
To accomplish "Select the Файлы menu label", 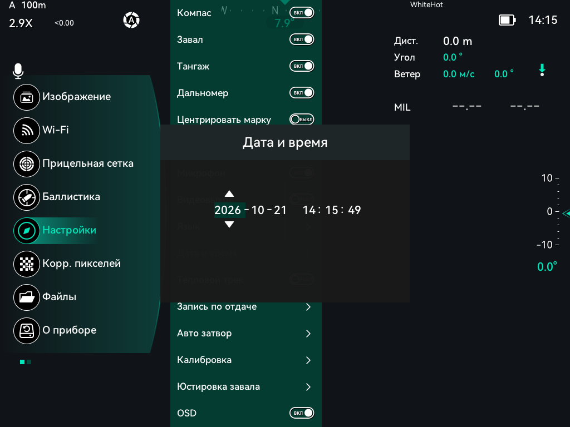I will click(x=59, y=297).
